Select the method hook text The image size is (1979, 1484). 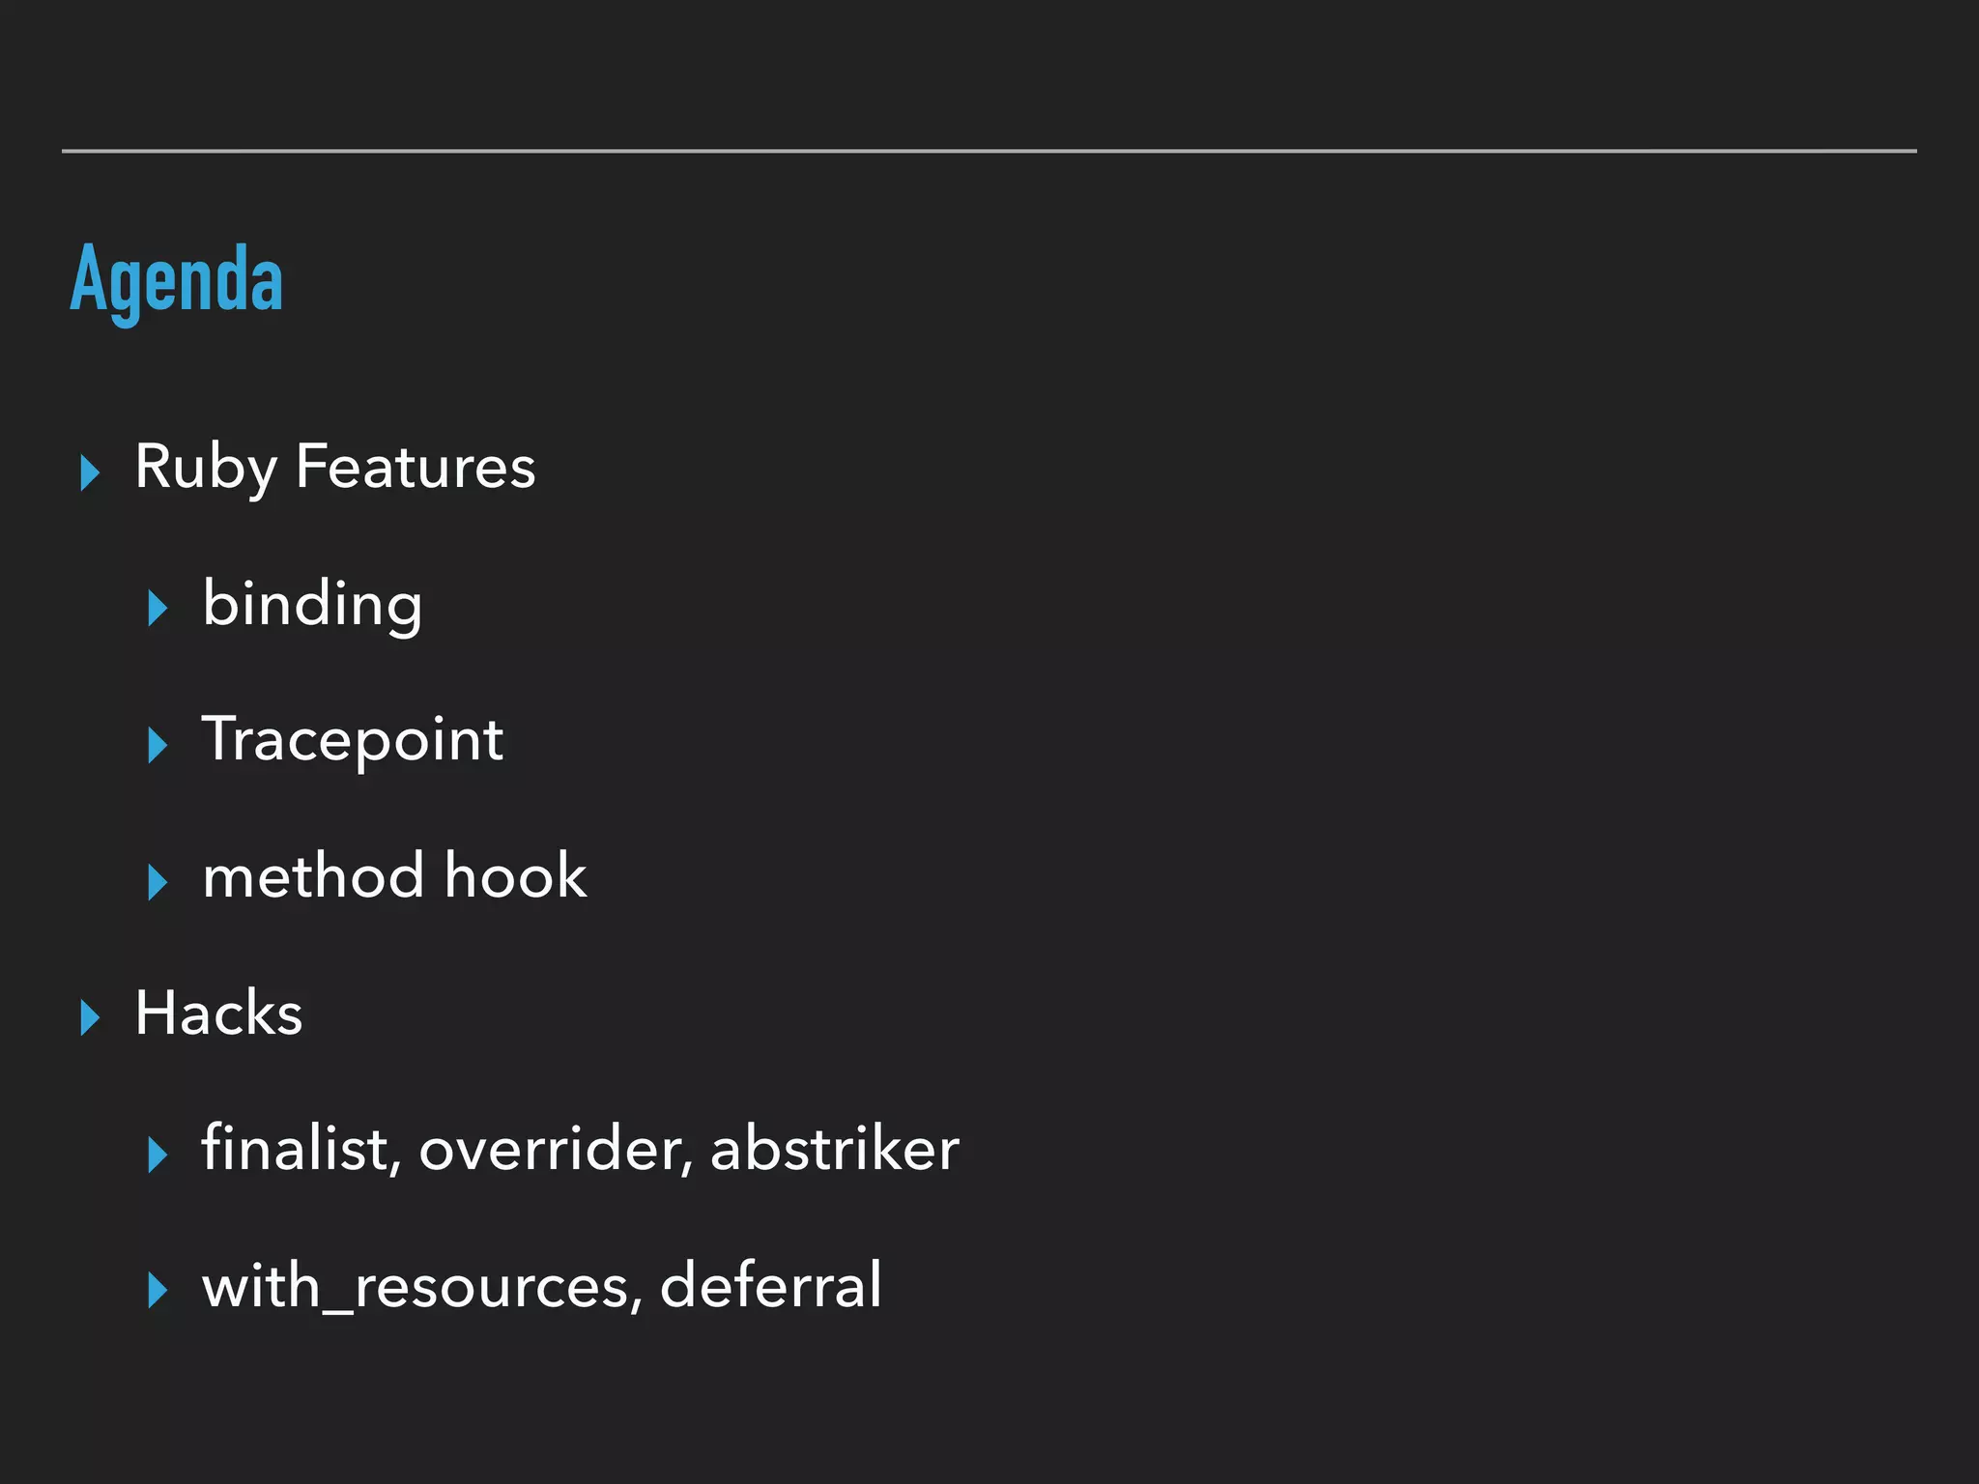point(394,876)
